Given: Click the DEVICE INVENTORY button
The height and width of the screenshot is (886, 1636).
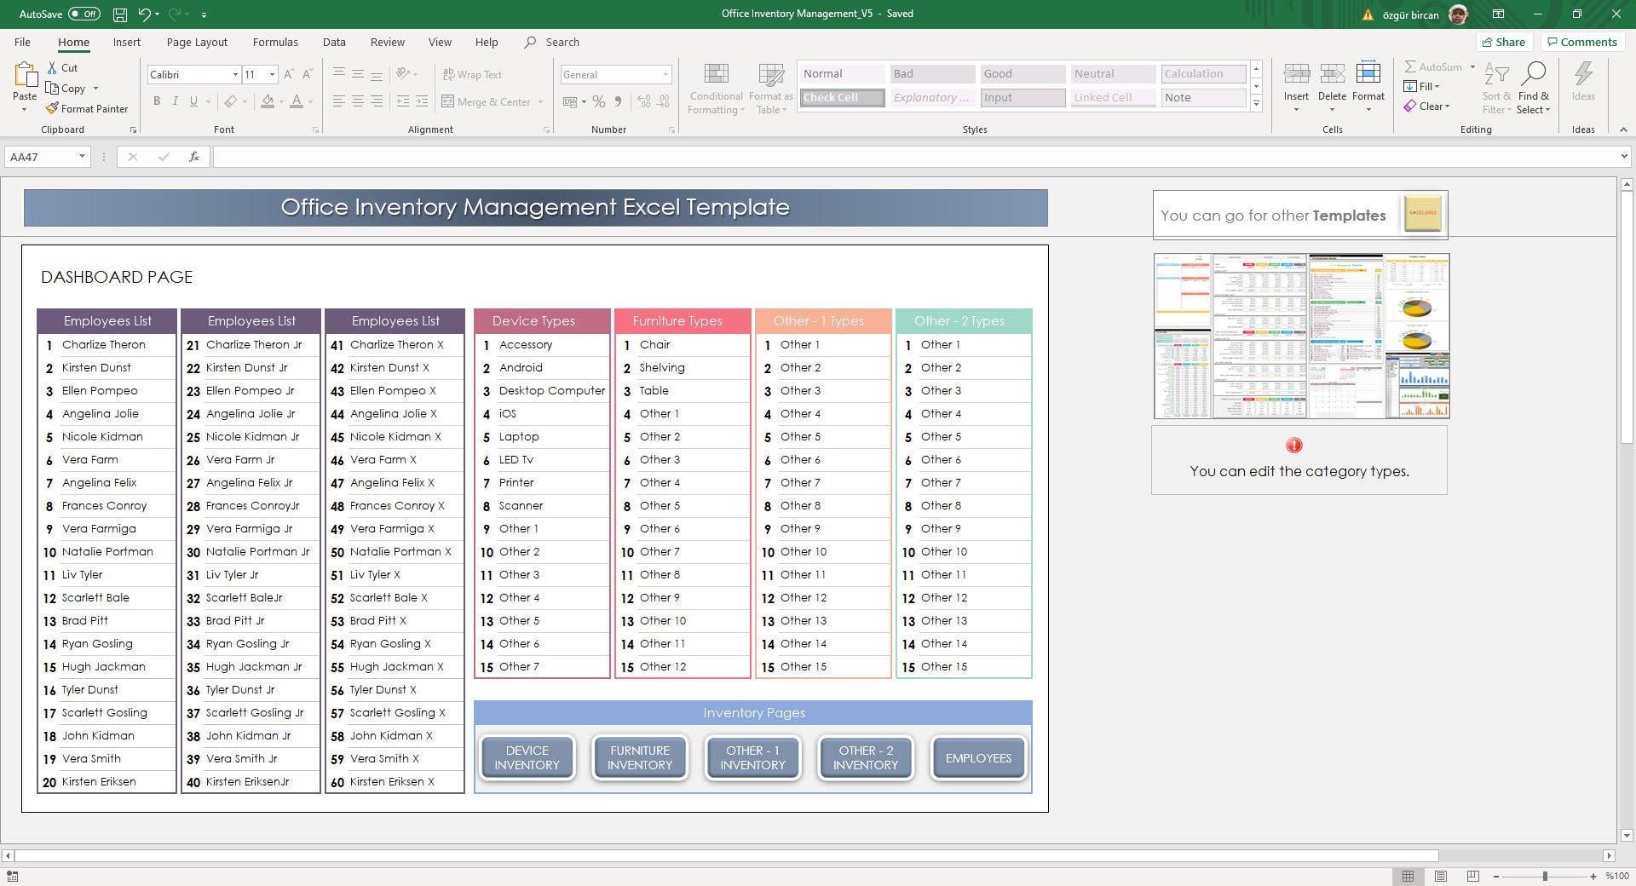Looking at the screenshot, I should 527,757.
